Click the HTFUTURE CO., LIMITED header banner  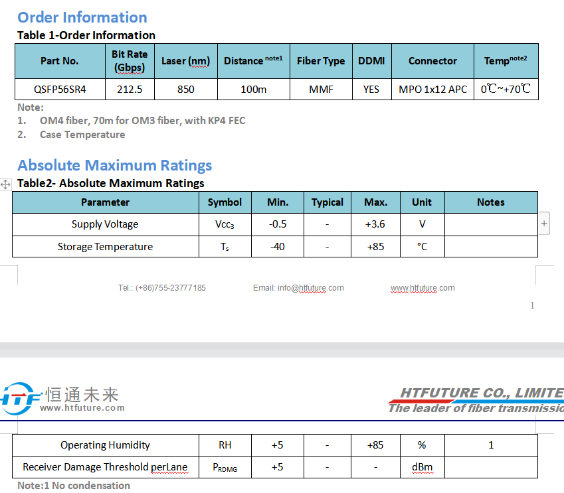476,399
